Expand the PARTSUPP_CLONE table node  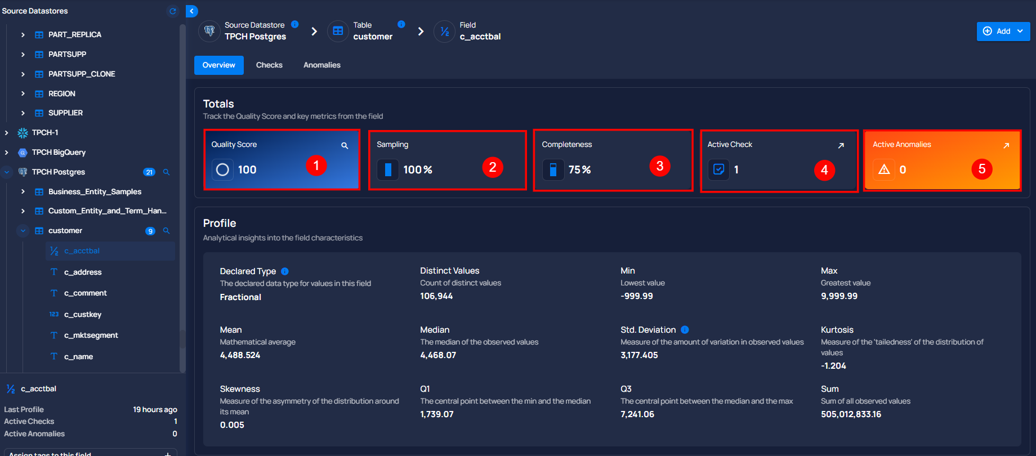[23, 74]
